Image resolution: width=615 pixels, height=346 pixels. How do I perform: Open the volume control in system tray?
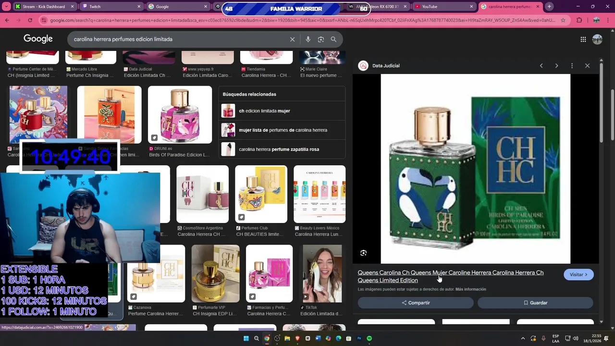coord(576,338)
